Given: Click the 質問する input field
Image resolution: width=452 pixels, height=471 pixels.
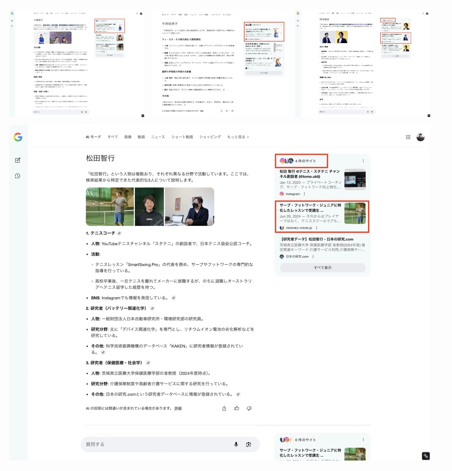Looking at the screenshot, I should click(156, 444).
